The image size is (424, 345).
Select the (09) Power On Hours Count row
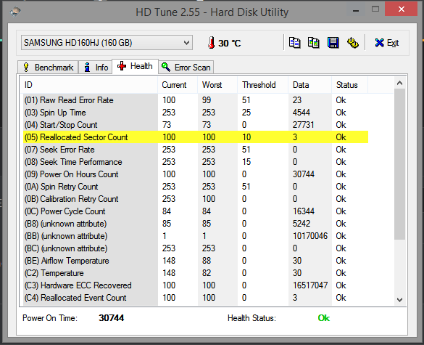(196, 174)
